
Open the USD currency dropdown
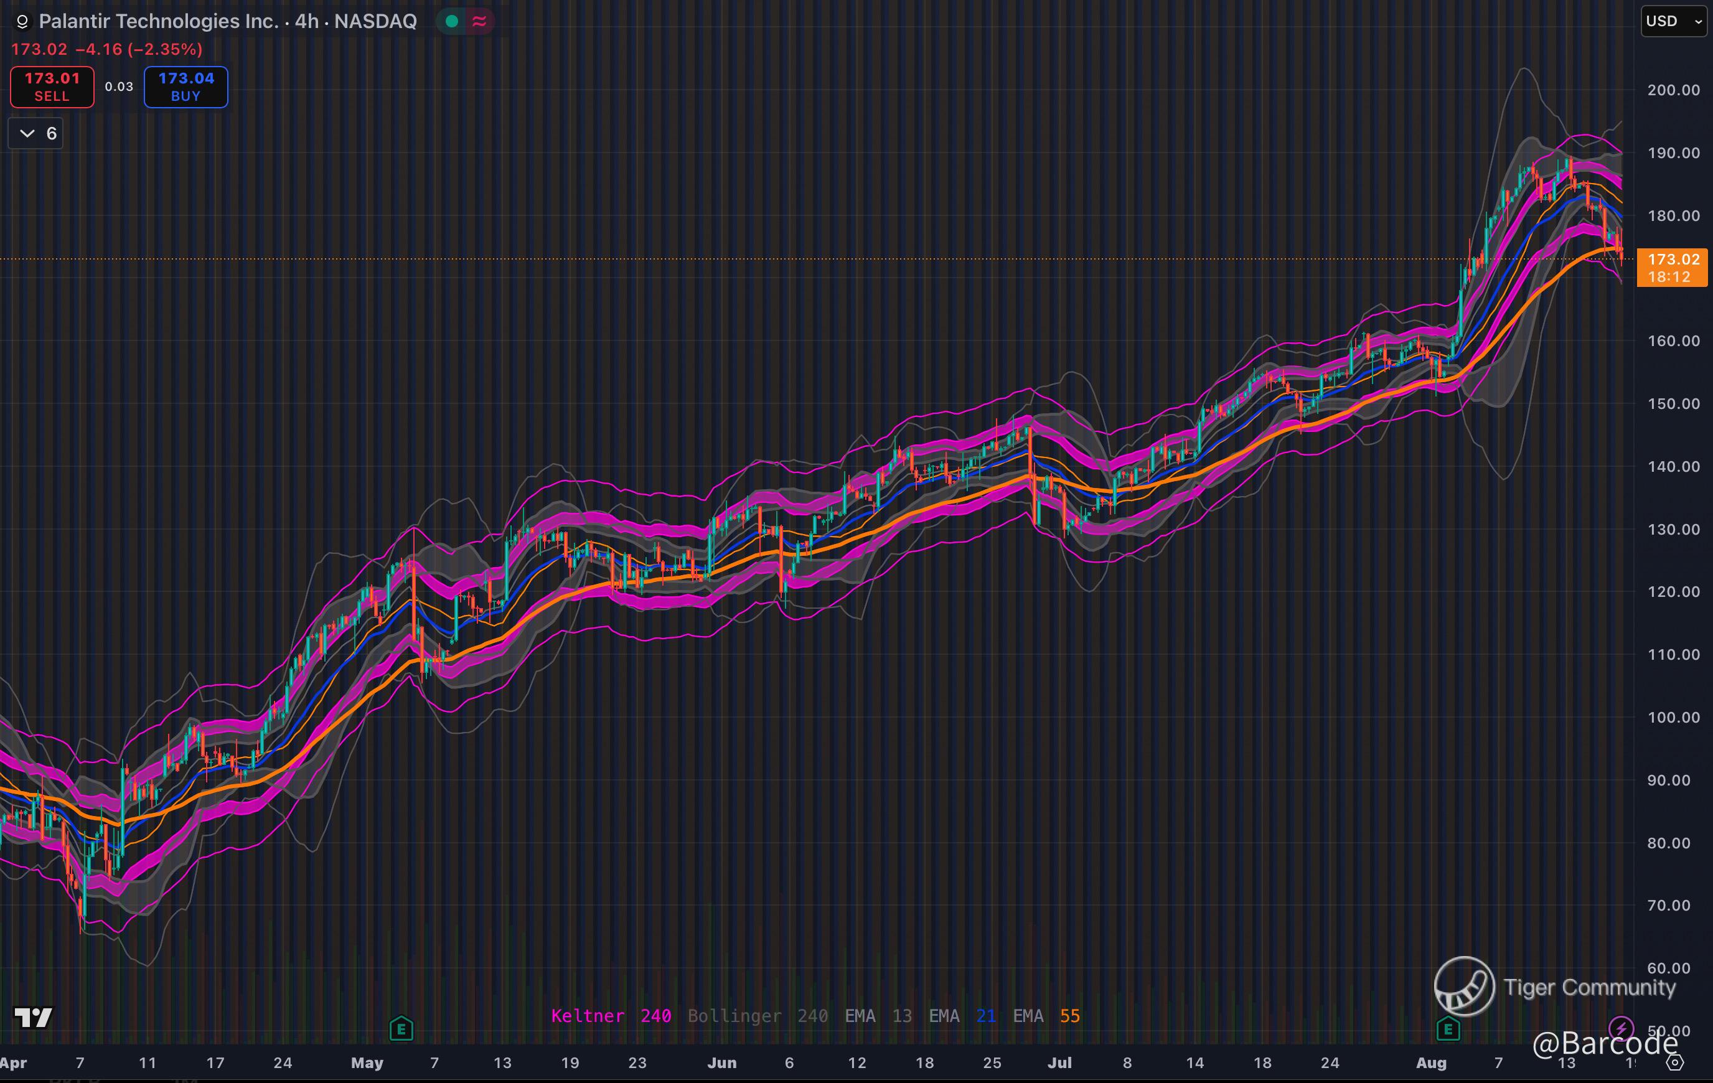point(1673,21)
